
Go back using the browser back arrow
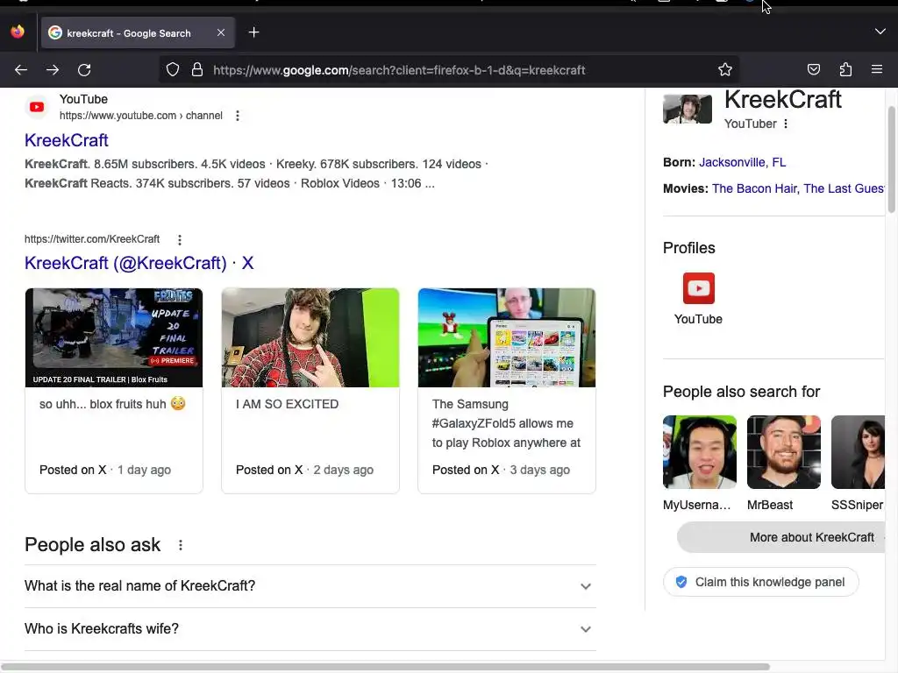point(21,70)
